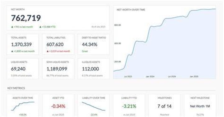The image size is (224, 117).
Task: Click the Jul 2024 x-axis label
Action: tap(172, 77)
